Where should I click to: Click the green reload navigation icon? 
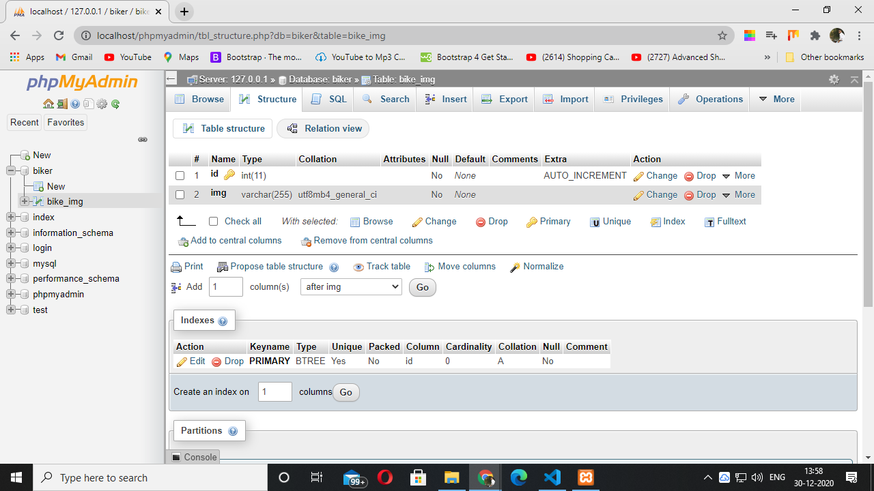coord(115,104)
